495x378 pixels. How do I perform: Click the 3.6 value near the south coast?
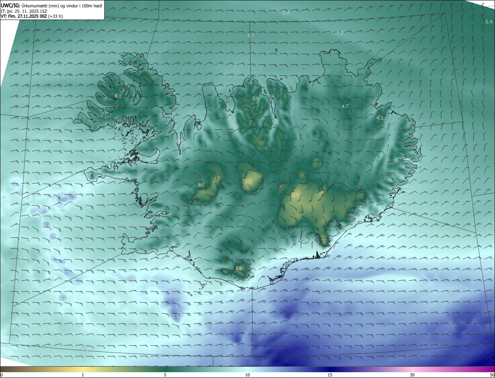[239, 269]
